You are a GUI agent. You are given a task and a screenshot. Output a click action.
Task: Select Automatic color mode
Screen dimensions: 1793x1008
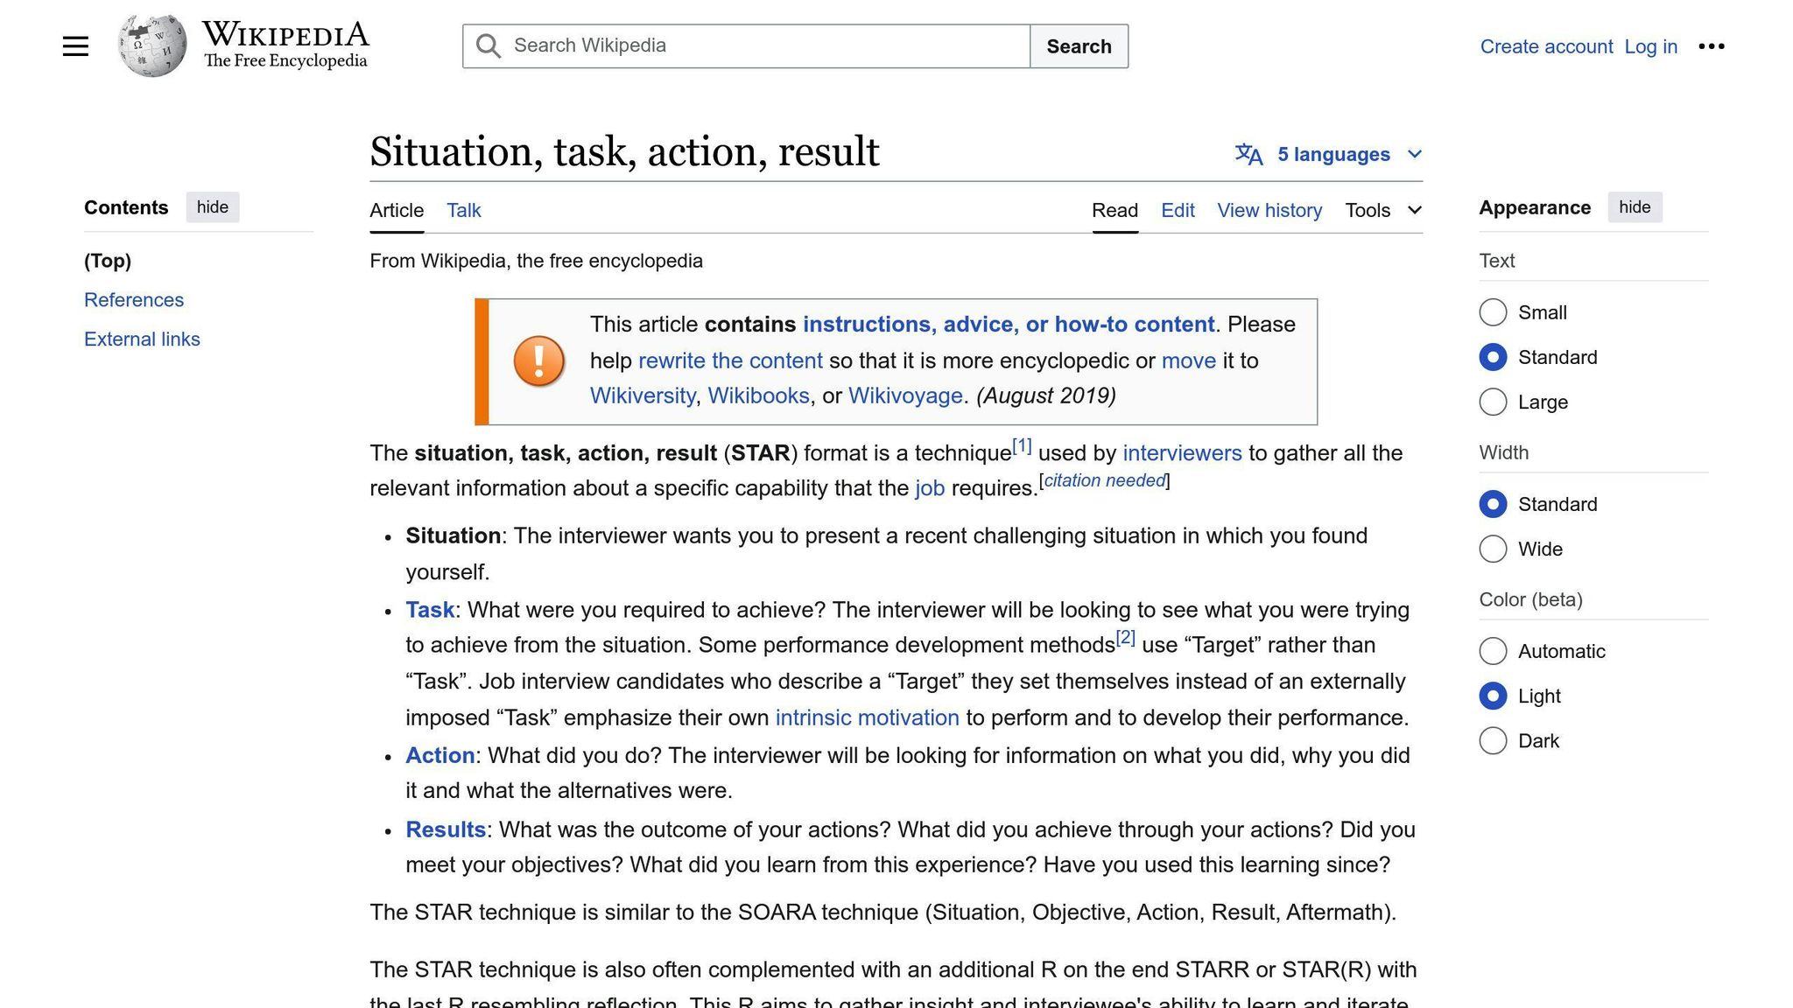click(1493, 651)
